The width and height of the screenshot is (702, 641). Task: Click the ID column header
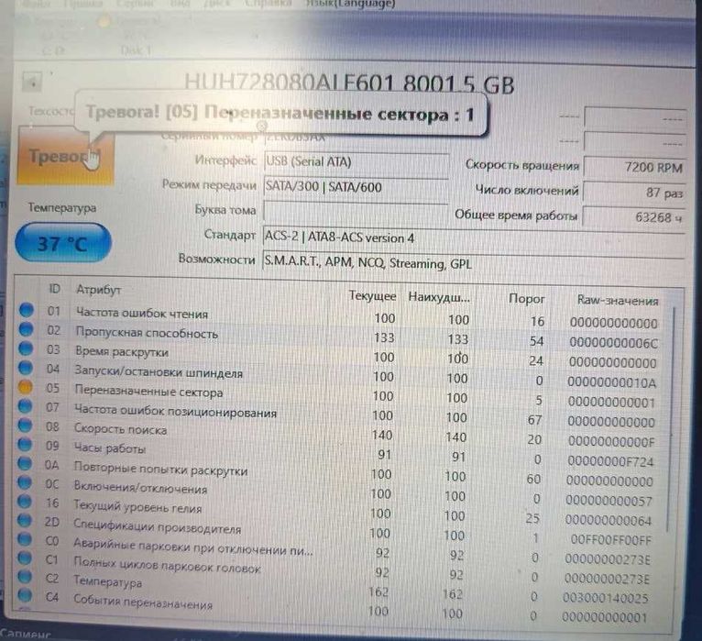tap(54, 289)
